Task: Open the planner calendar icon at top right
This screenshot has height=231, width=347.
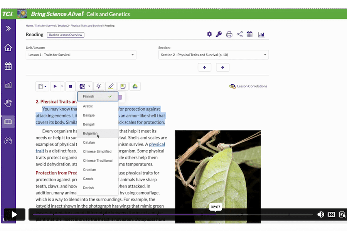Action: pos(249,34)
